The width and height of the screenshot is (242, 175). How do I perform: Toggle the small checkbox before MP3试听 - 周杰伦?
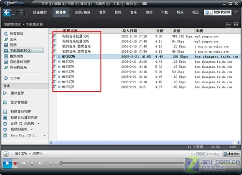click(12, 154)
